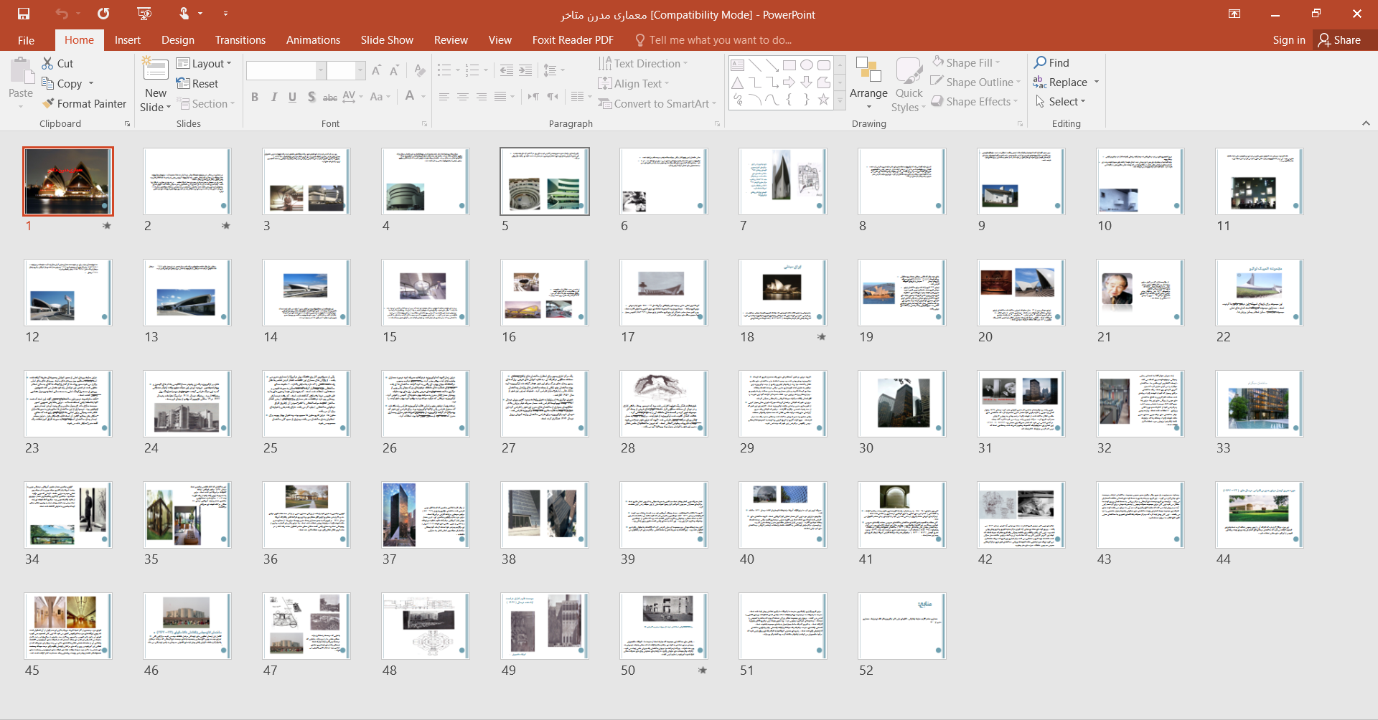The image size is (1378, 720).
Task: Activate the Format Painter tool
Action: tap(84, 104)
